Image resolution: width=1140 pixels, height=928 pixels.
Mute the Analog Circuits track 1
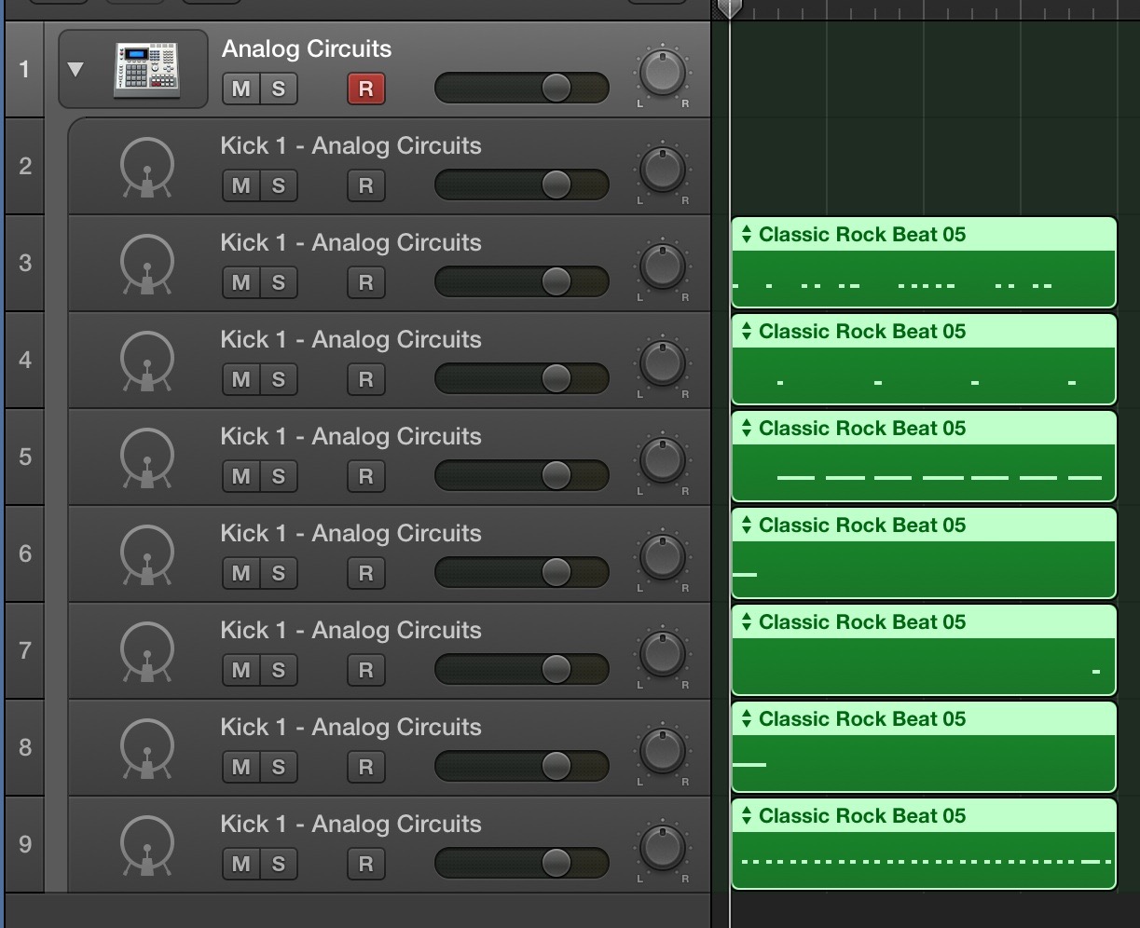(x=241, y=89)
